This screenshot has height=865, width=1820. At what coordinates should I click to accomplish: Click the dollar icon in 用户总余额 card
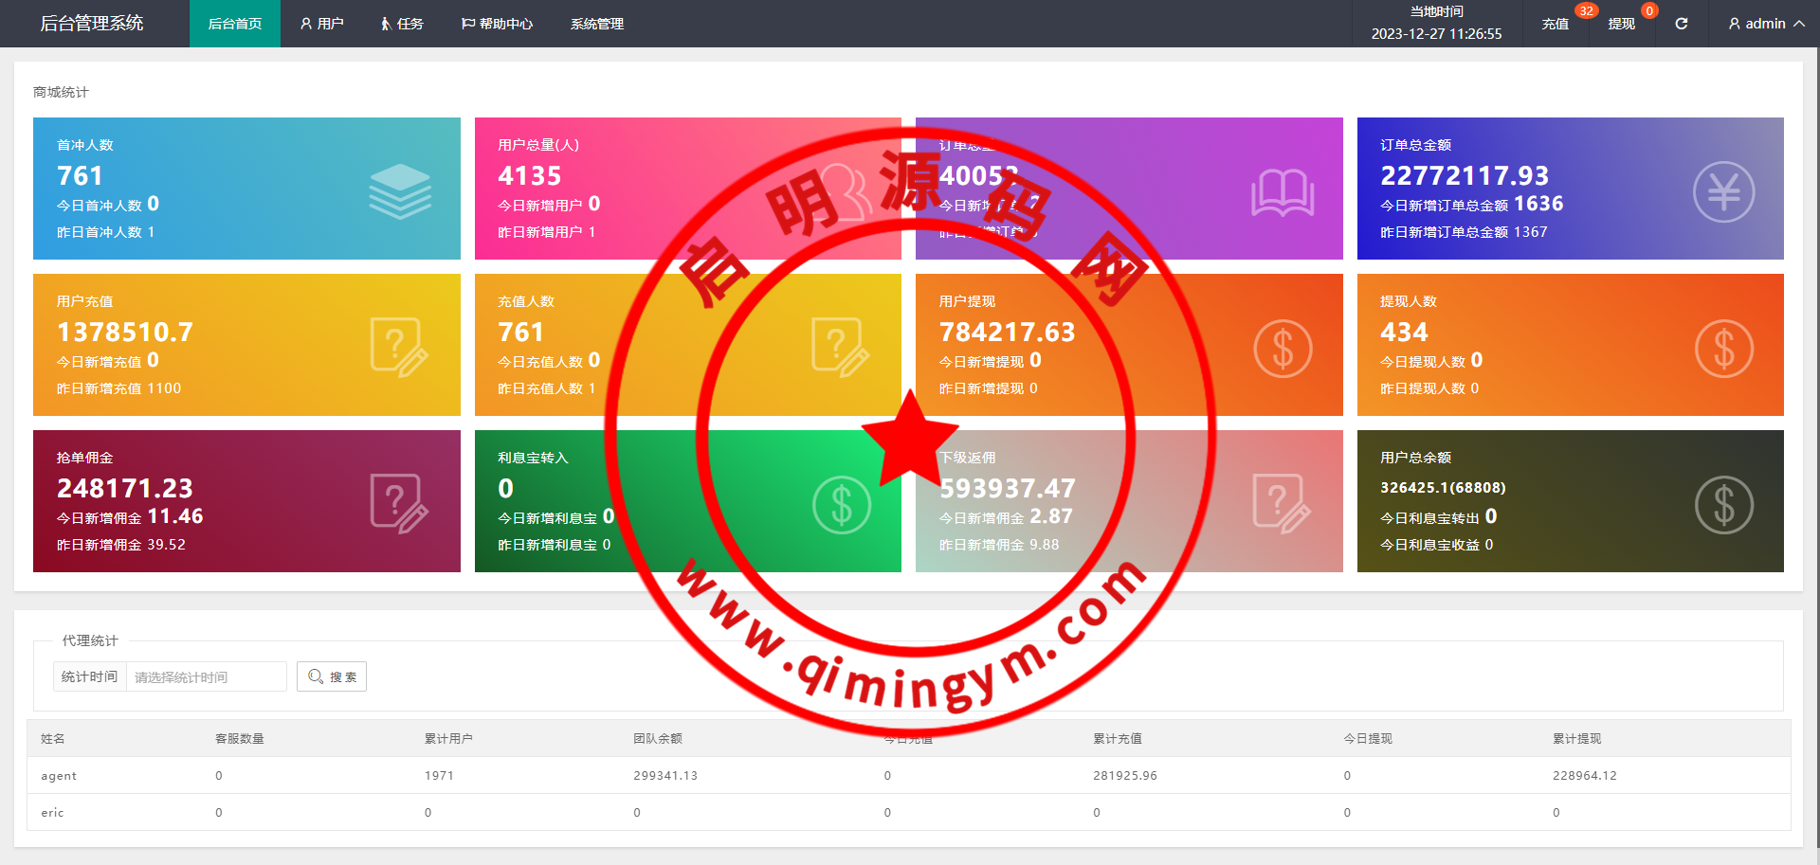pos(1722,505)
